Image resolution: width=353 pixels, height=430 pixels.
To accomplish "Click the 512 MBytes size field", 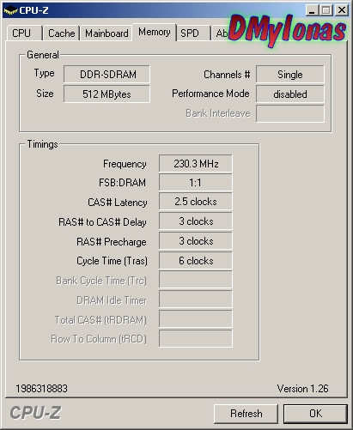I will point(107,94).
